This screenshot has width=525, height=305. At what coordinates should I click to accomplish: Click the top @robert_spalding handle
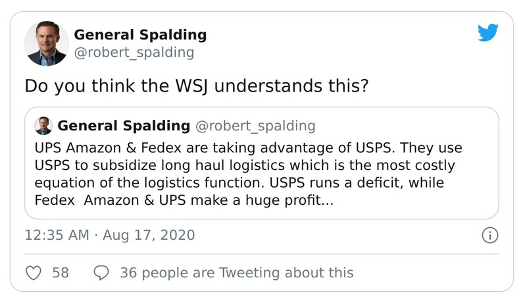coord(134,53)
